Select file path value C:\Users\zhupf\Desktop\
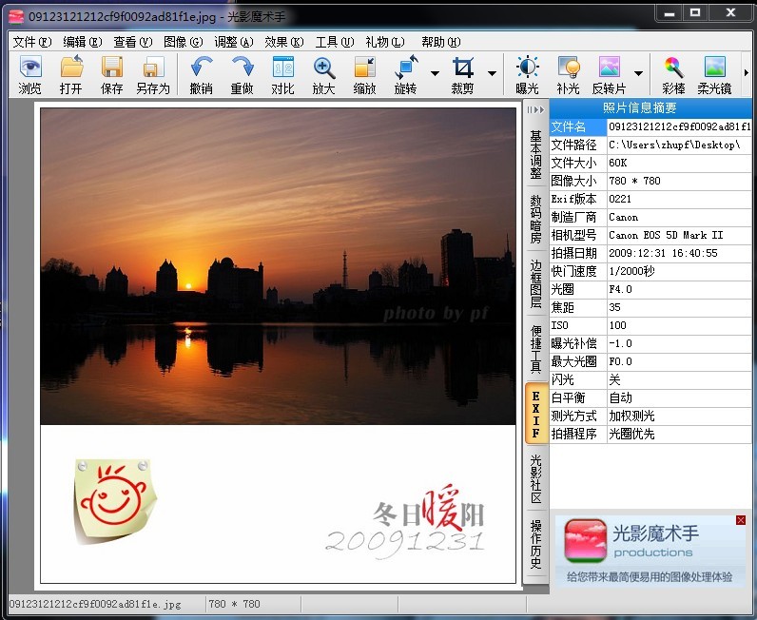The width and height of the screenshot is (757, 620). (x=679, y=145)
